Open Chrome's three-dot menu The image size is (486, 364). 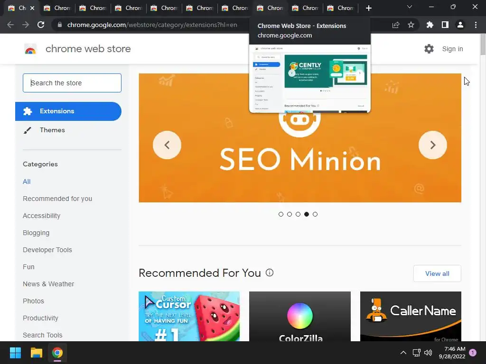click(x=476, y=25)
